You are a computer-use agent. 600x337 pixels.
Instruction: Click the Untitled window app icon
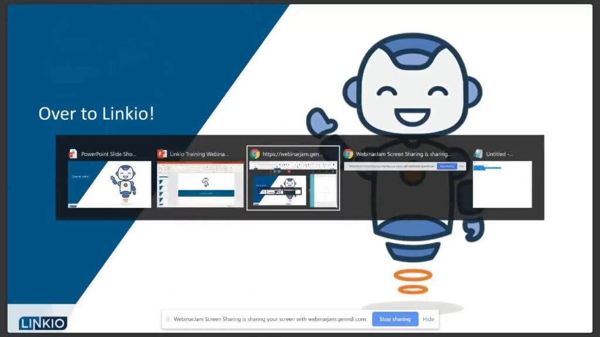coord(478,154)
